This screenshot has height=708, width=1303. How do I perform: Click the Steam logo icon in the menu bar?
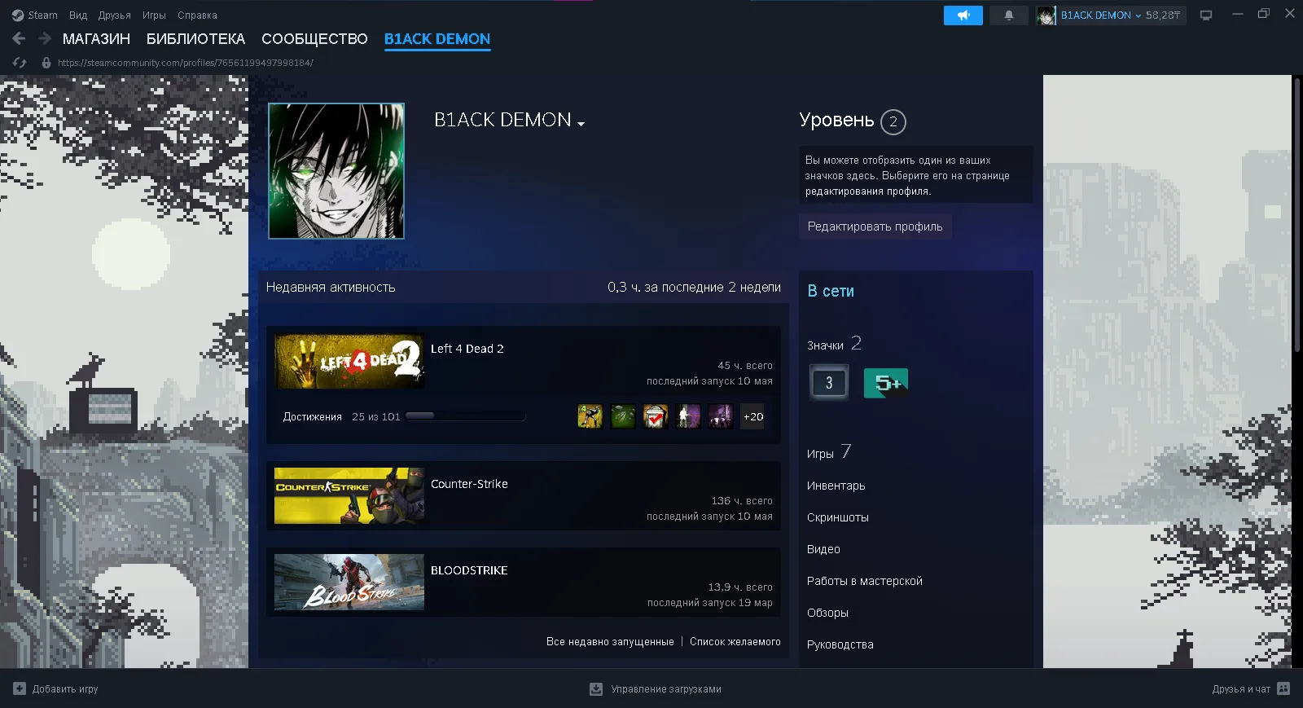point(18,15)
